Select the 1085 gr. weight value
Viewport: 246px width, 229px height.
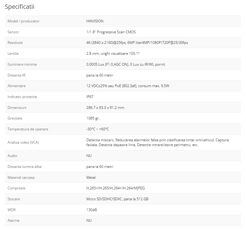click(x=93, y=118)
